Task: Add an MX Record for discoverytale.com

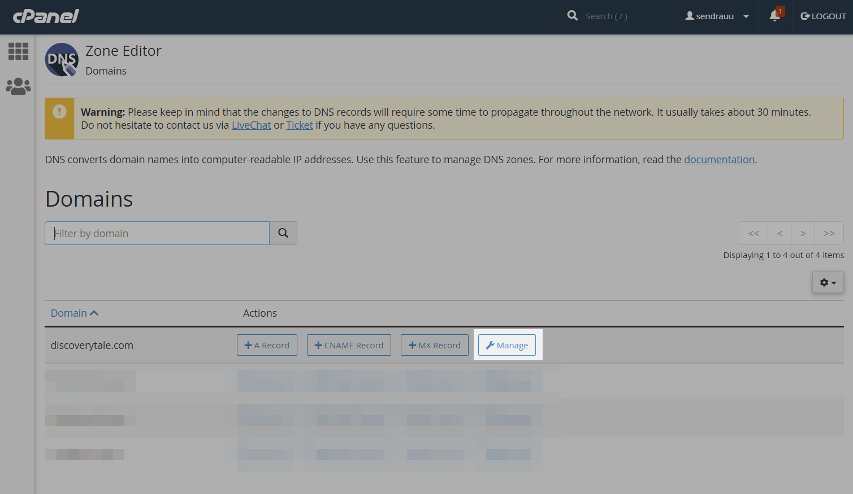Action: [434, 346]
